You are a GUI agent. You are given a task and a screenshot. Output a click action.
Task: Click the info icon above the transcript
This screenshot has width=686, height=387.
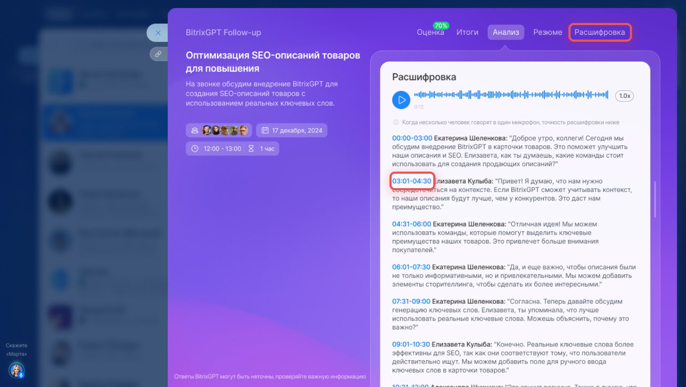(x=396, y=122)
